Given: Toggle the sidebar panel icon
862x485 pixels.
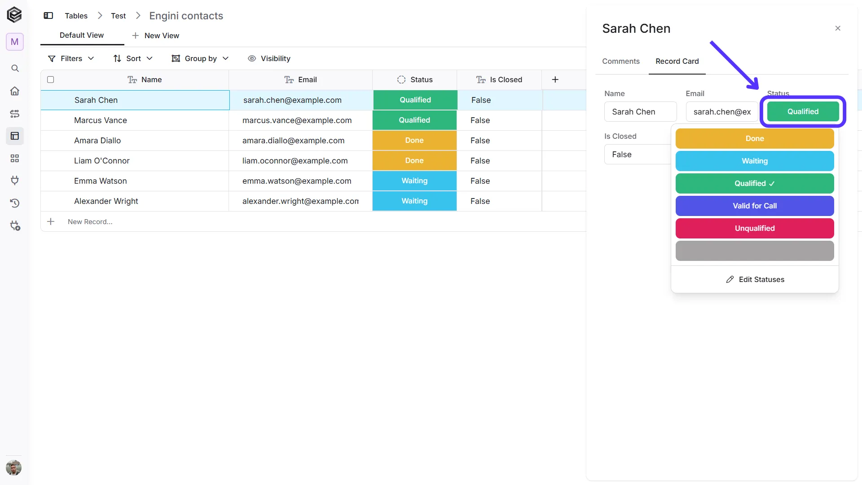Looking at the screenshot, I should 48,16.
